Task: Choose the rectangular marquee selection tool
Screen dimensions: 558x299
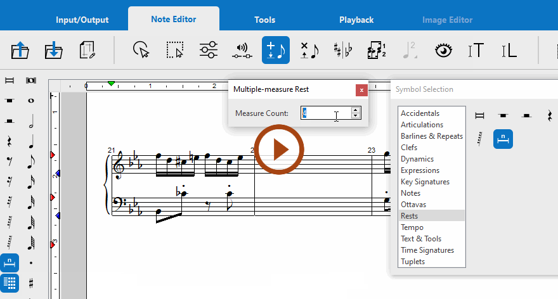Action: coord(174,51)
